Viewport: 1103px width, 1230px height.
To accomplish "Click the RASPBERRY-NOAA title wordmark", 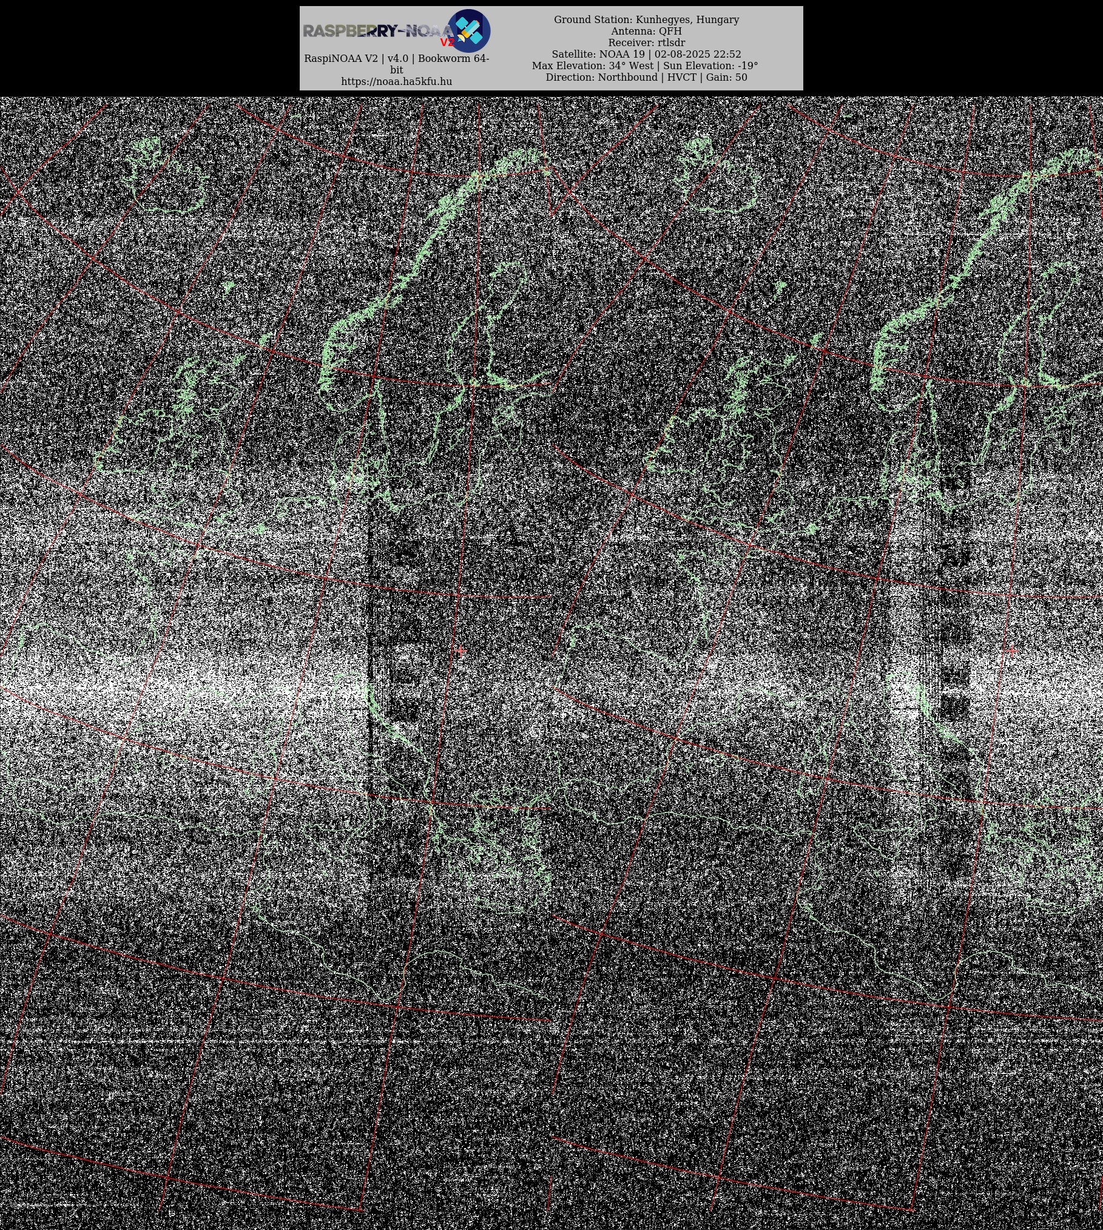I will [x=379, y=31].
